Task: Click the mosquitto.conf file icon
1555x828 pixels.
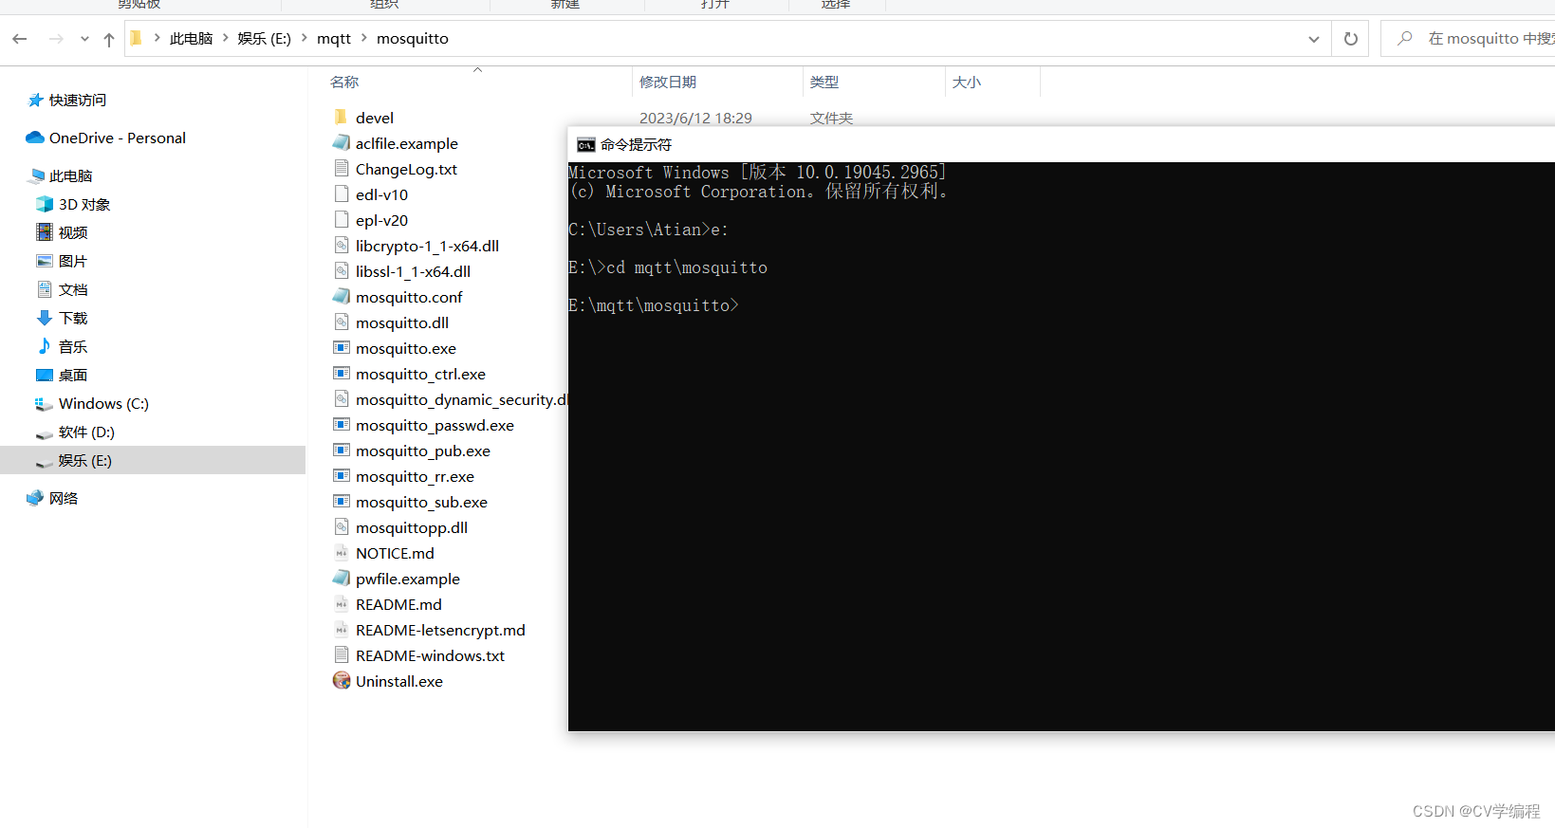Action: point(342,297)
